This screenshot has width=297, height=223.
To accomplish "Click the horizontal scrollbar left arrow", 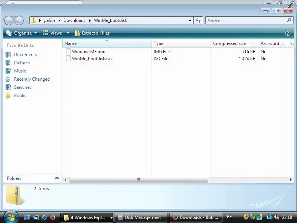I will 65,180.
